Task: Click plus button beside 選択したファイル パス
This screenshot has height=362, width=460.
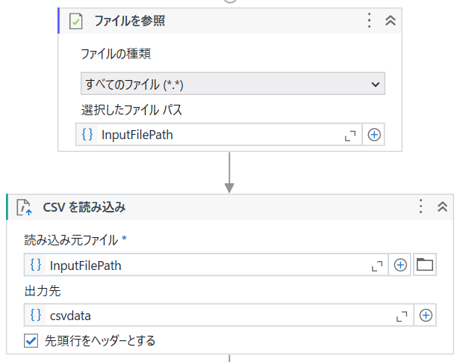Action: [x=373, y=135]
